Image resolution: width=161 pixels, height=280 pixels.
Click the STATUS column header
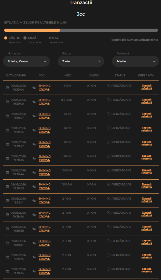point(120,75)
